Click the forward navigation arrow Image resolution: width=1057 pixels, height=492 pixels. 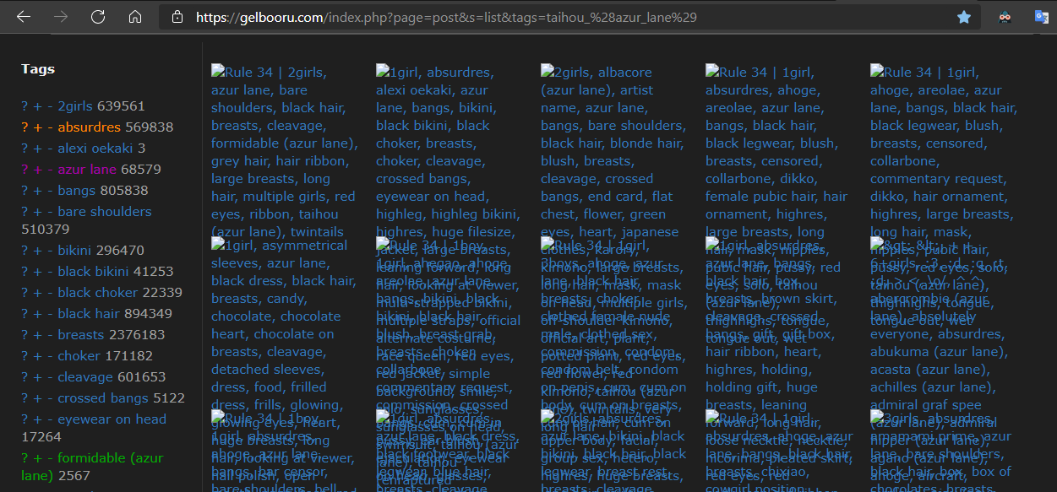59,16
